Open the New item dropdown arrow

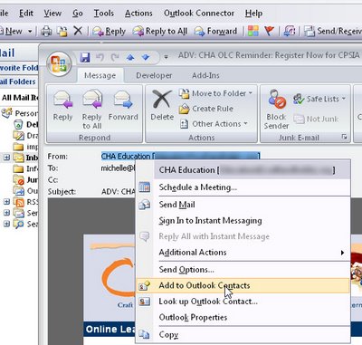[30, 31]
